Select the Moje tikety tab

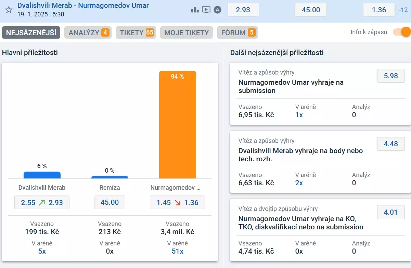click(x=187, y=33)
